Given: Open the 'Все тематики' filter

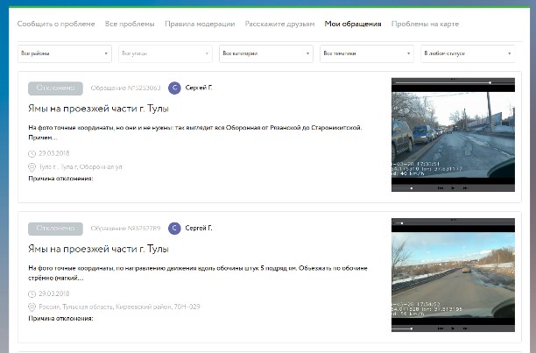Looking at the screenshot, I should point(366,54).
